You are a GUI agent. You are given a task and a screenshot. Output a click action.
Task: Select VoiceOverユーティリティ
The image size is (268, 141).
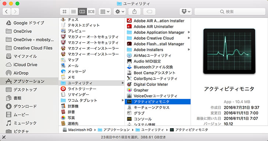tap(158, 96)
